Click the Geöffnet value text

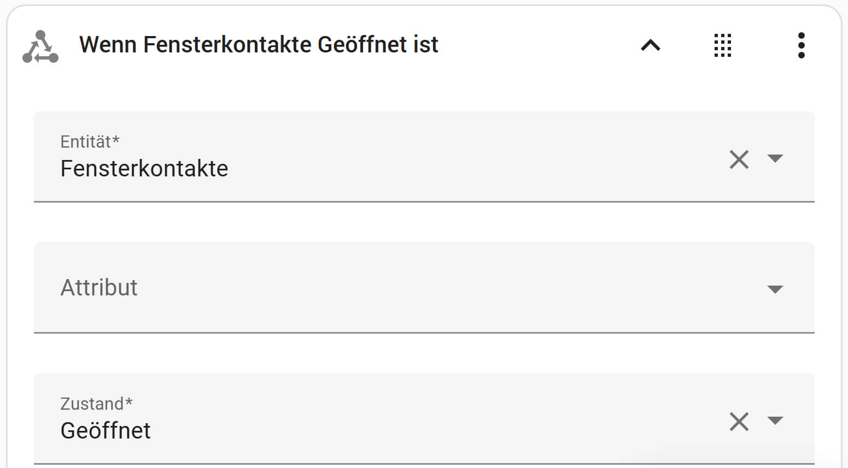pyautogui.click(x=105, y=431)
